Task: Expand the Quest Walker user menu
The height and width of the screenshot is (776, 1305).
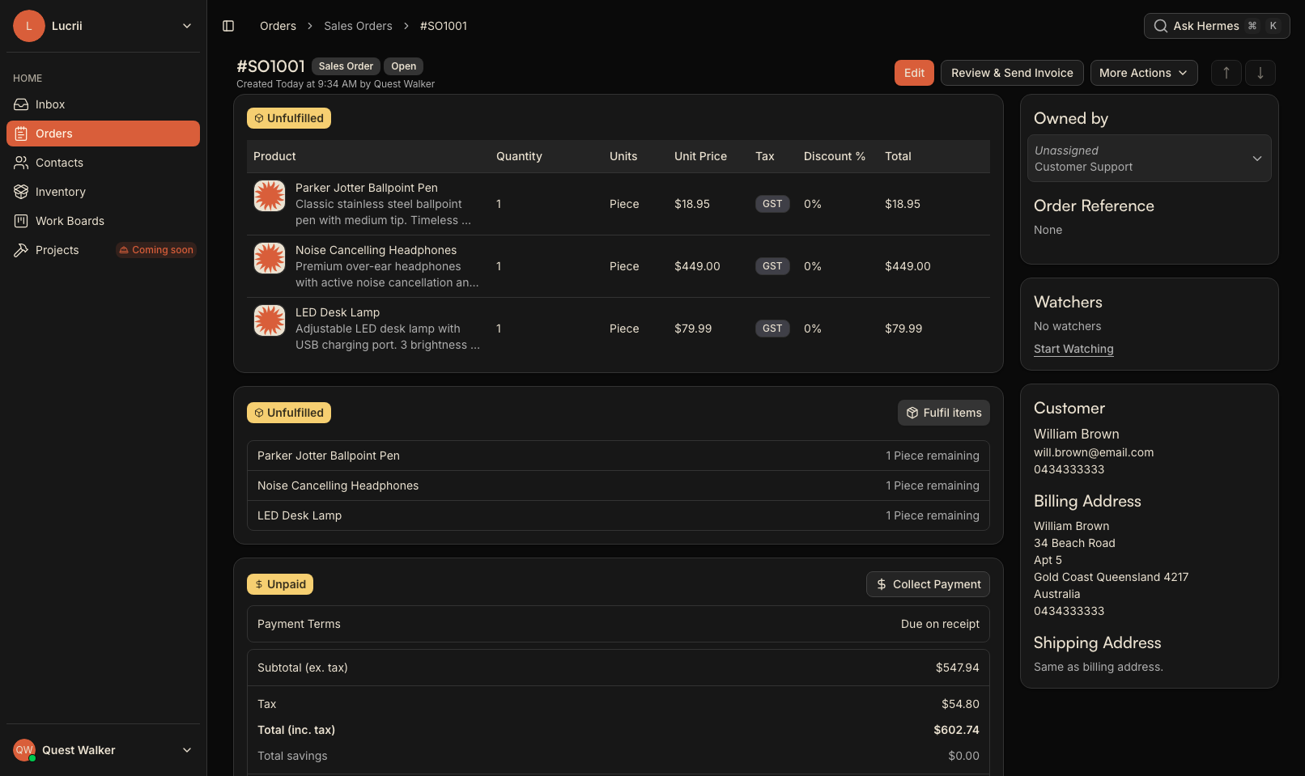Action: tap(103, 750)
